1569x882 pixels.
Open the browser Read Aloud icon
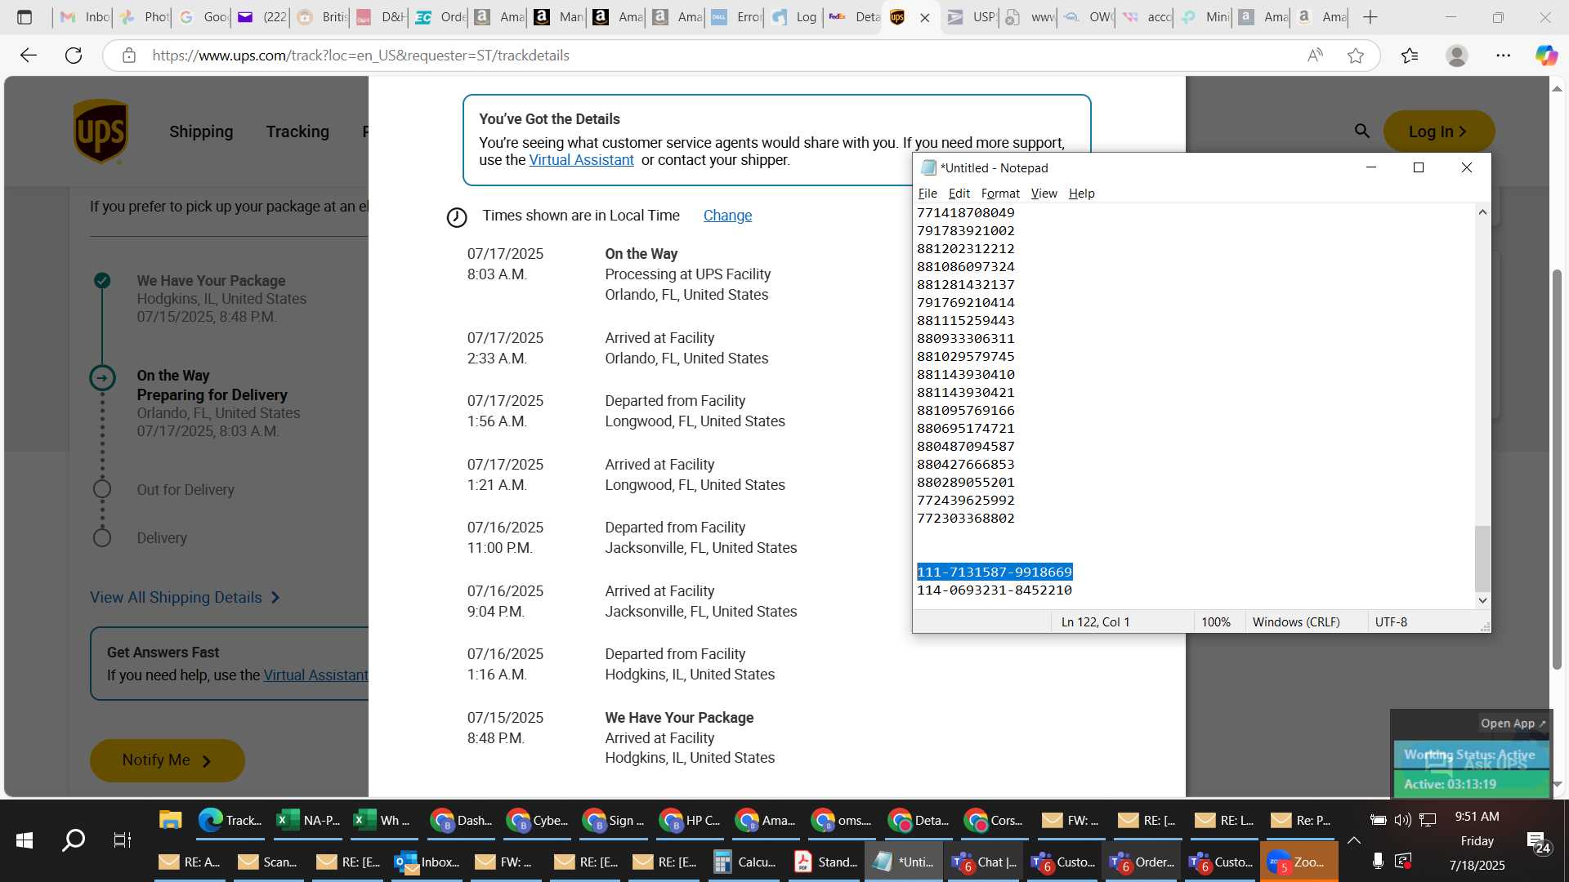[x=1315, y=56]
